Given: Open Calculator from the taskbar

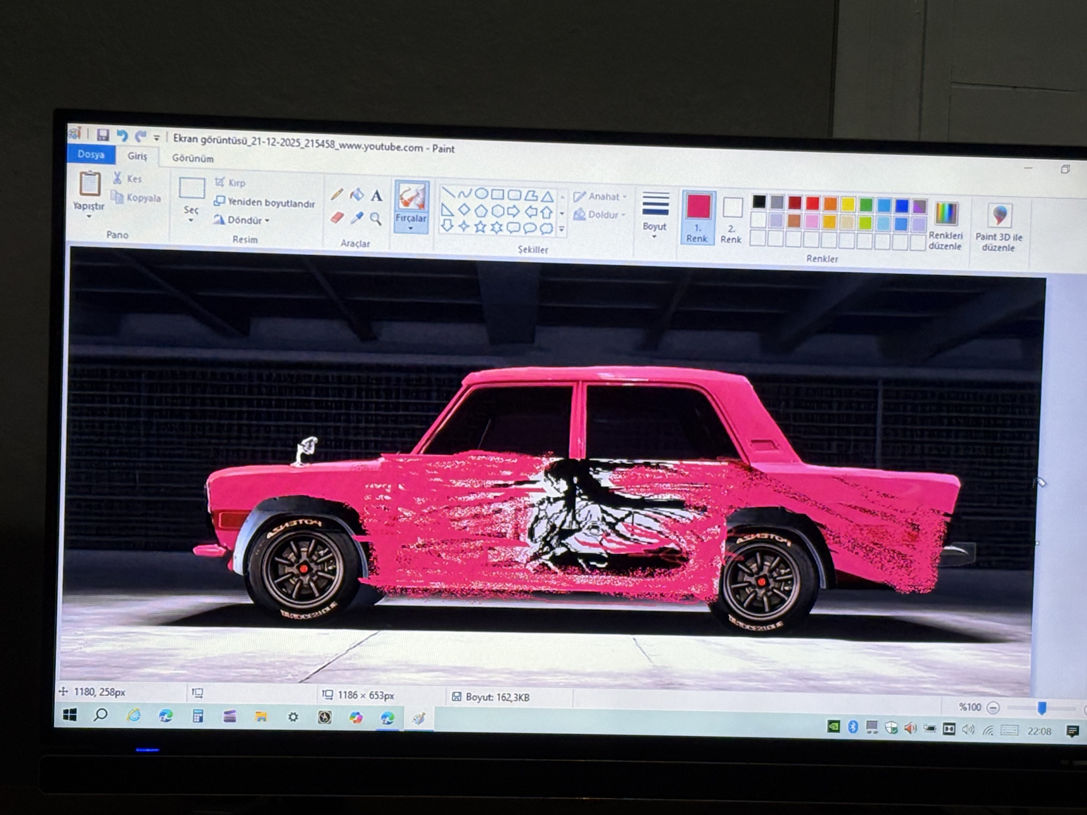Looking at the screenshot, I should pyautogui.click(x=198, y=716).
